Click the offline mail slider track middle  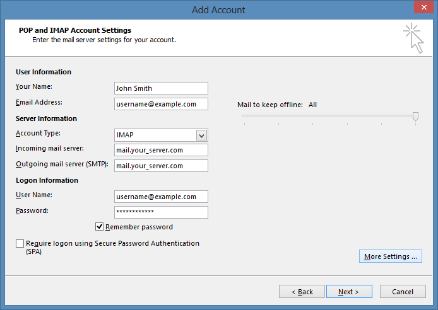pyautogui.click(x=329, y=116)
